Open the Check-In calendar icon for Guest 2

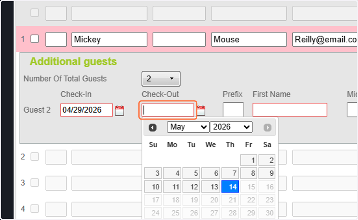119,111
